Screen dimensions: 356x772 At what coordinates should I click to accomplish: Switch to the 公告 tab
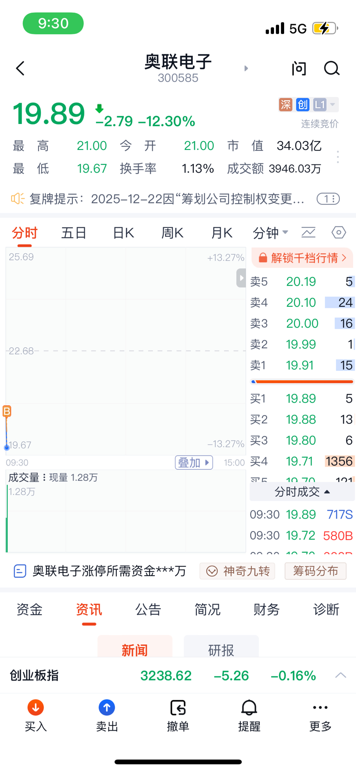click(x=148, y=610)
